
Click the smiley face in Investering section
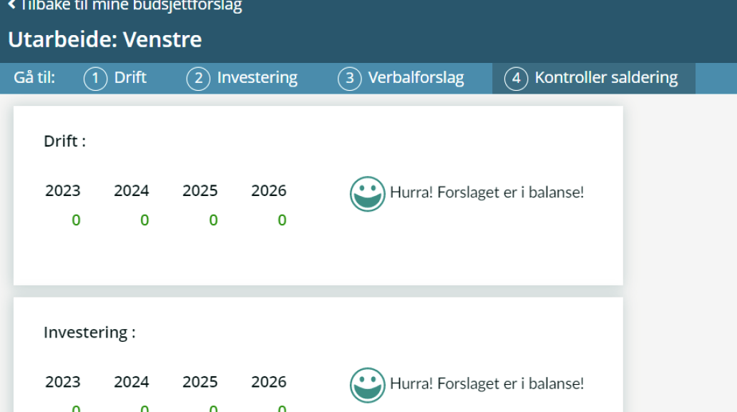368,385
